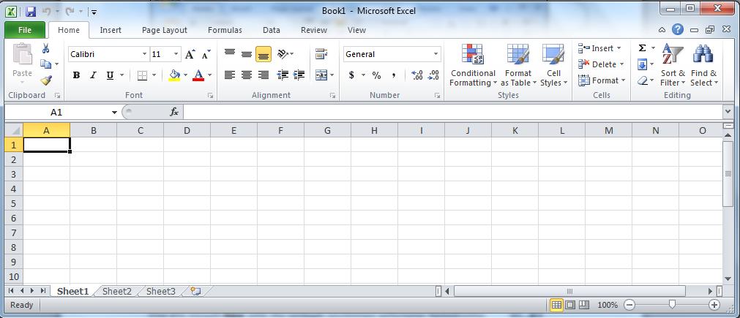Increase font size with Grow Font icon
Image resolution: width=740 pixels, height=318 pixels.
tap(190, 54)
